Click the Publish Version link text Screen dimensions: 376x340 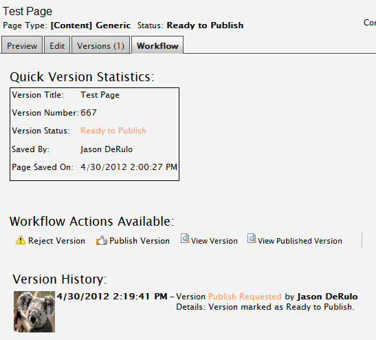point(140,241)
